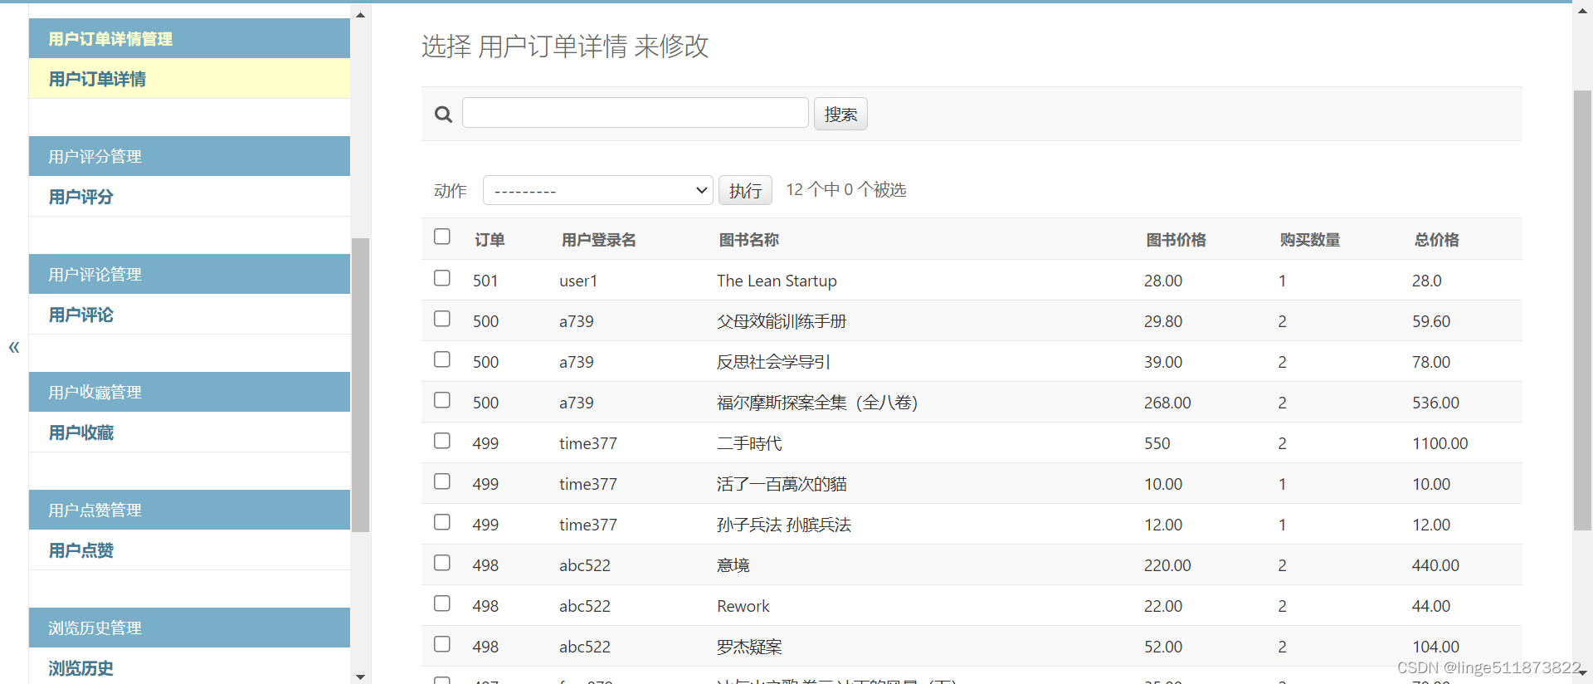Tick the checkbox for 反思社会学导引 row

[442, 359]
